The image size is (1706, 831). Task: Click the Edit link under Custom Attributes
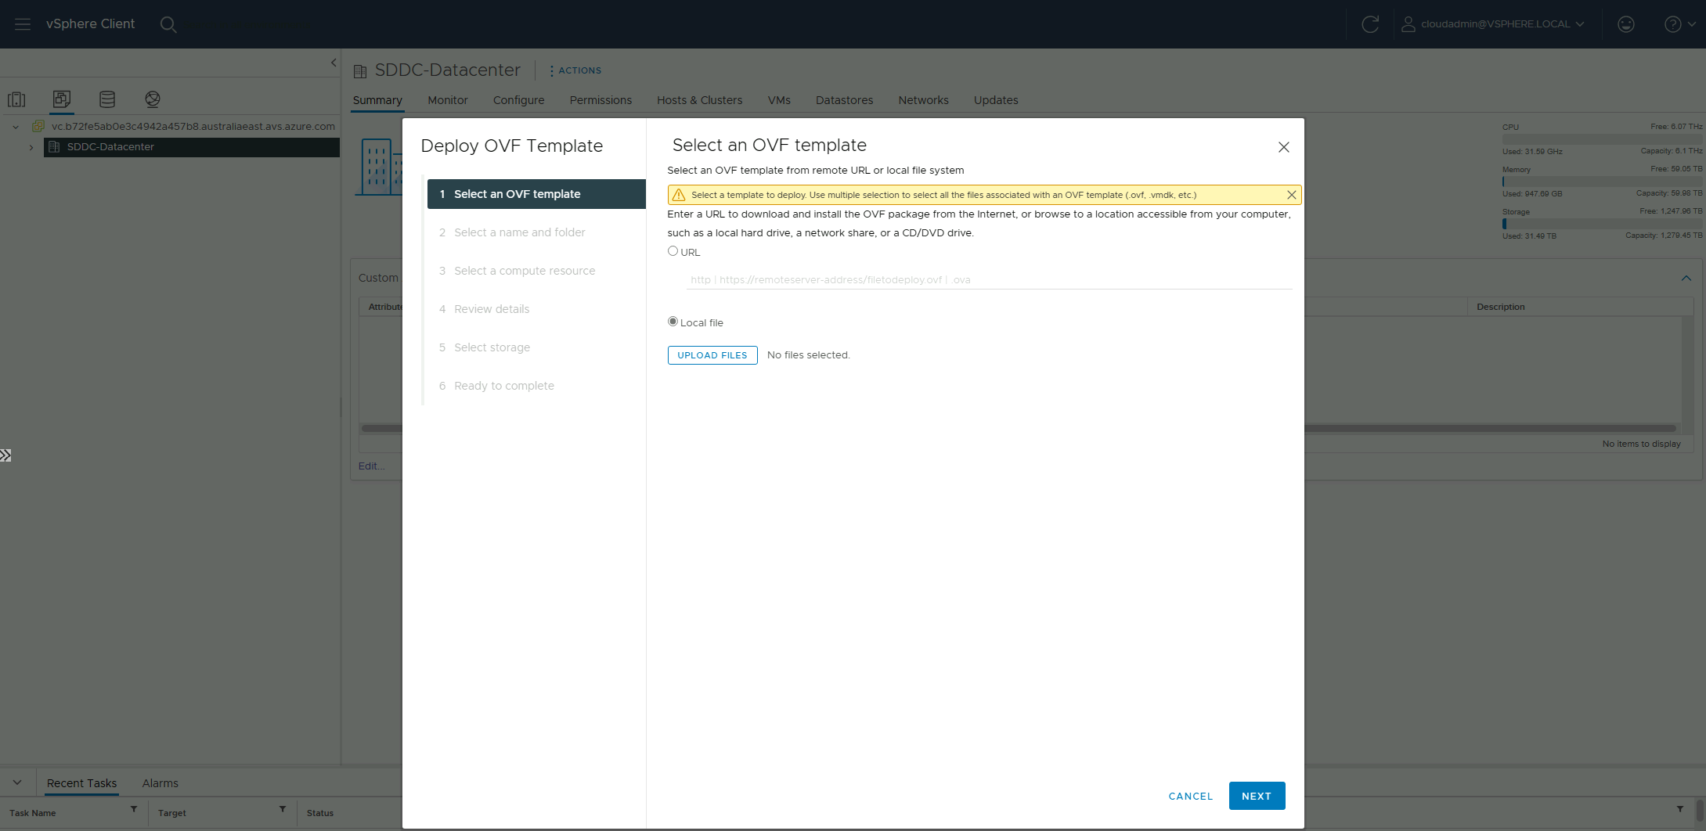point(371,466)
